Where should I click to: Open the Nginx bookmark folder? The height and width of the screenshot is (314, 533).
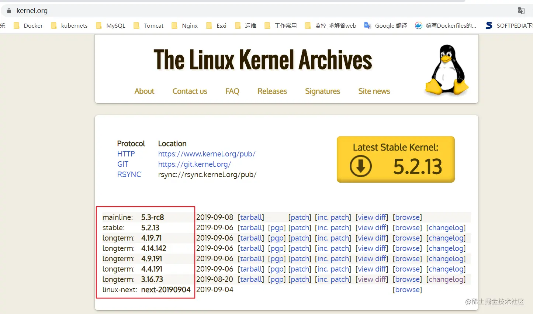184,25
